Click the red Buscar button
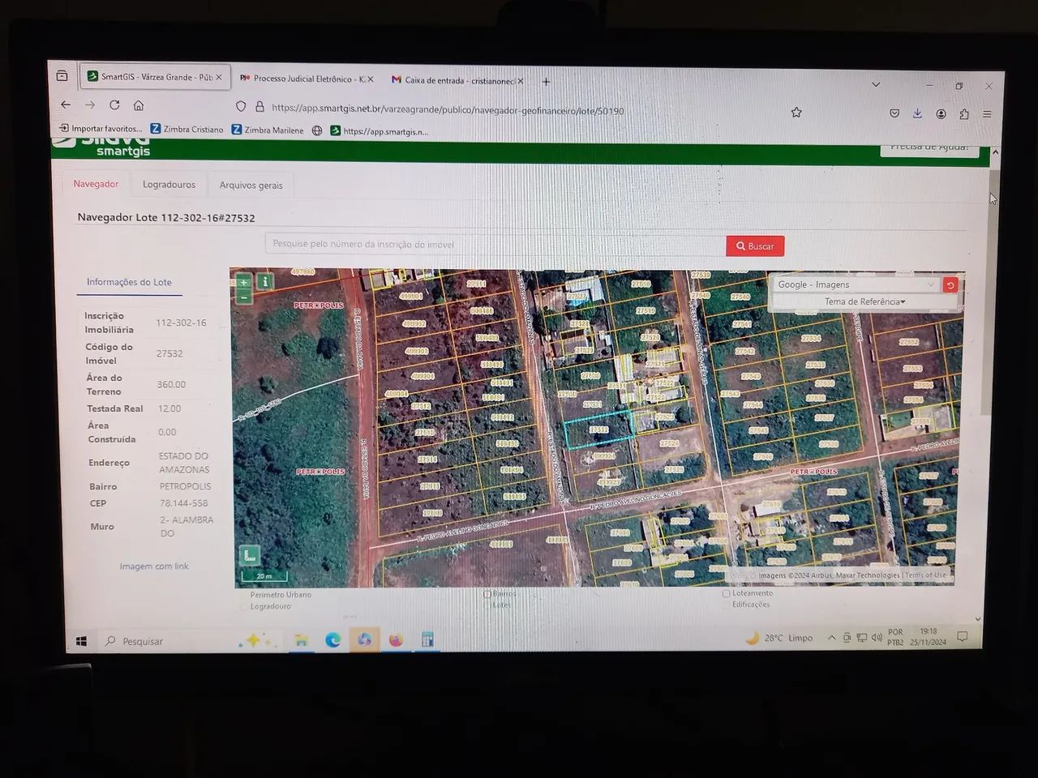1038x778 pixels. tap(755, 246)
